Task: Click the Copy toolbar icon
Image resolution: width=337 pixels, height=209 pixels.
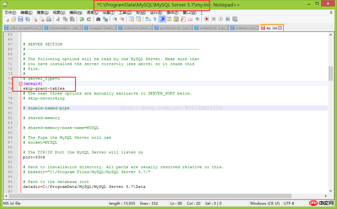Action: click(65, 19)
